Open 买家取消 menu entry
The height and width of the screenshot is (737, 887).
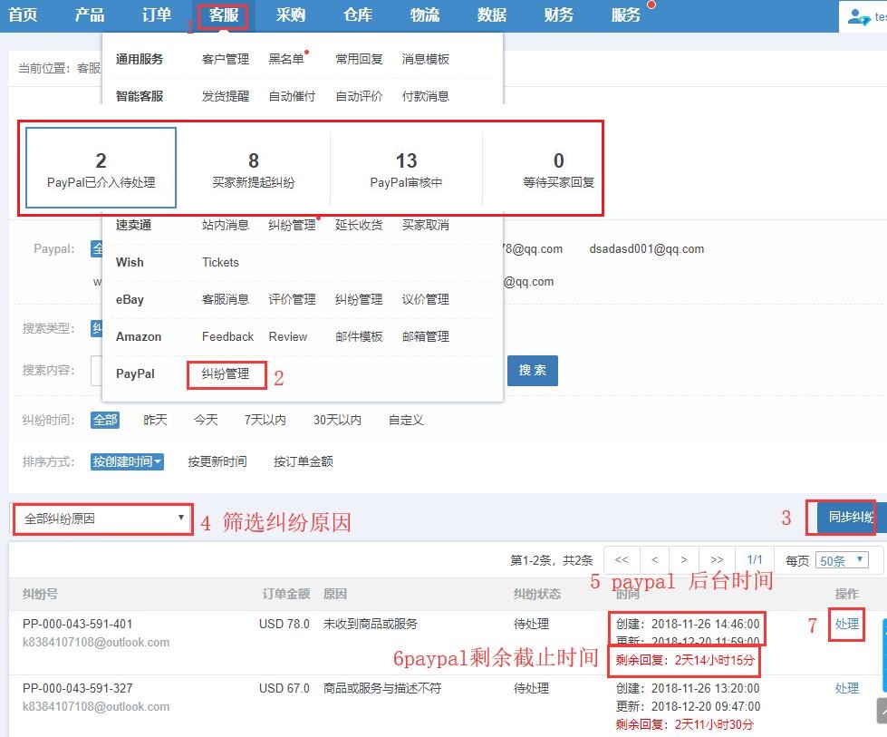pos(426,226)
